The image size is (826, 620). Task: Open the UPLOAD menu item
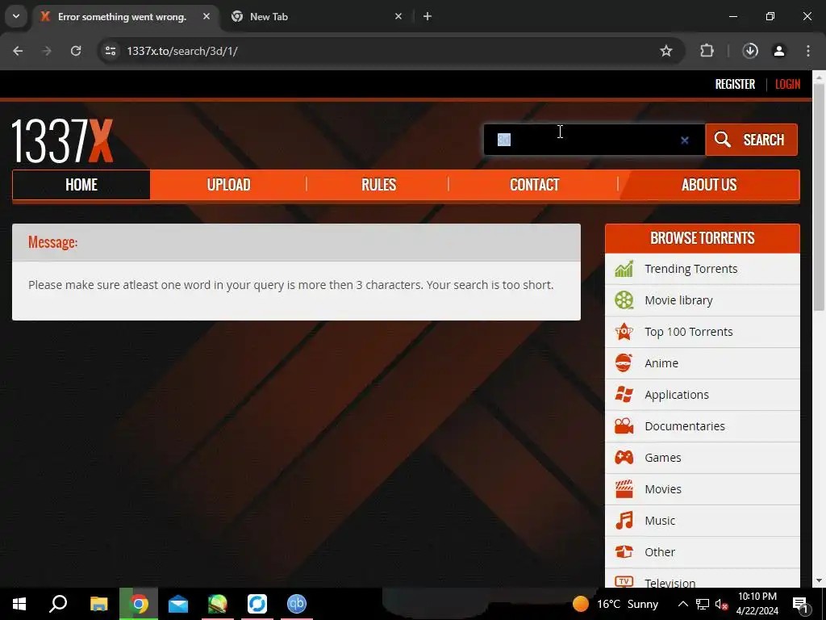(228, 185)
